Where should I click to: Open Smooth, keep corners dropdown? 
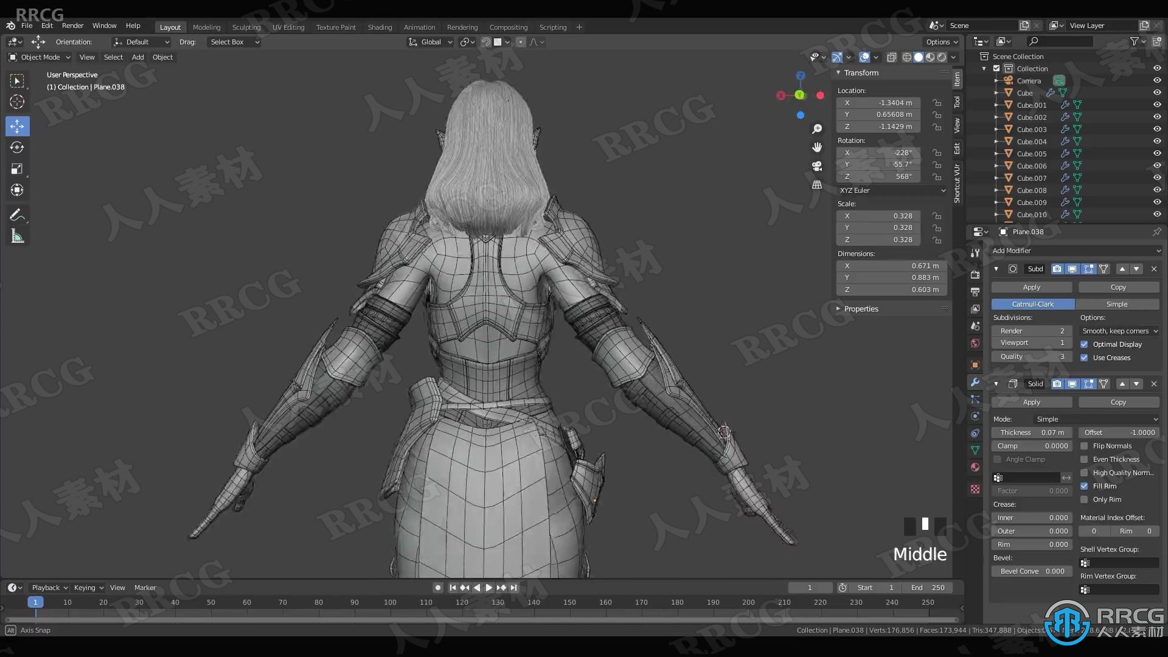click(1119, 331)
